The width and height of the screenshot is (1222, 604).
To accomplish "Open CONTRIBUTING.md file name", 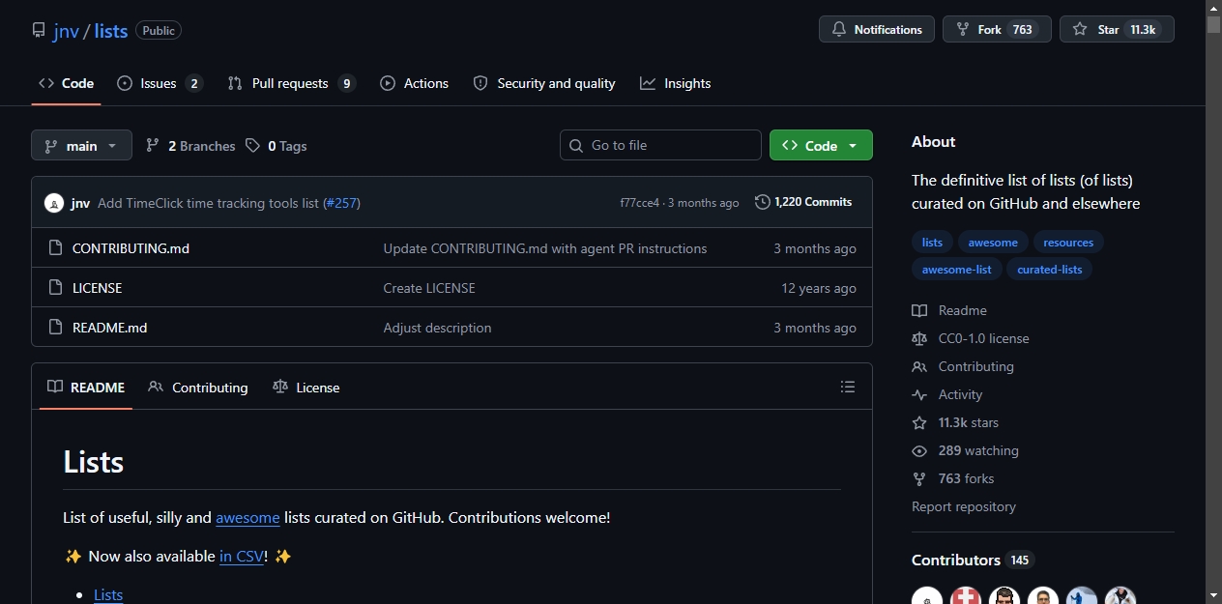I will (131, 248).
